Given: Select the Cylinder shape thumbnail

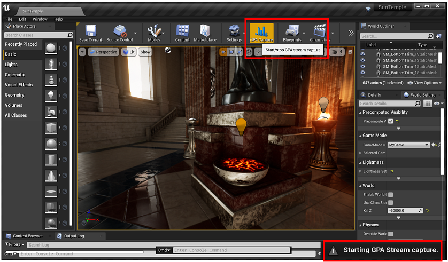Looking at the screenshot, I should pyautogui.click(x=51, y=160).
